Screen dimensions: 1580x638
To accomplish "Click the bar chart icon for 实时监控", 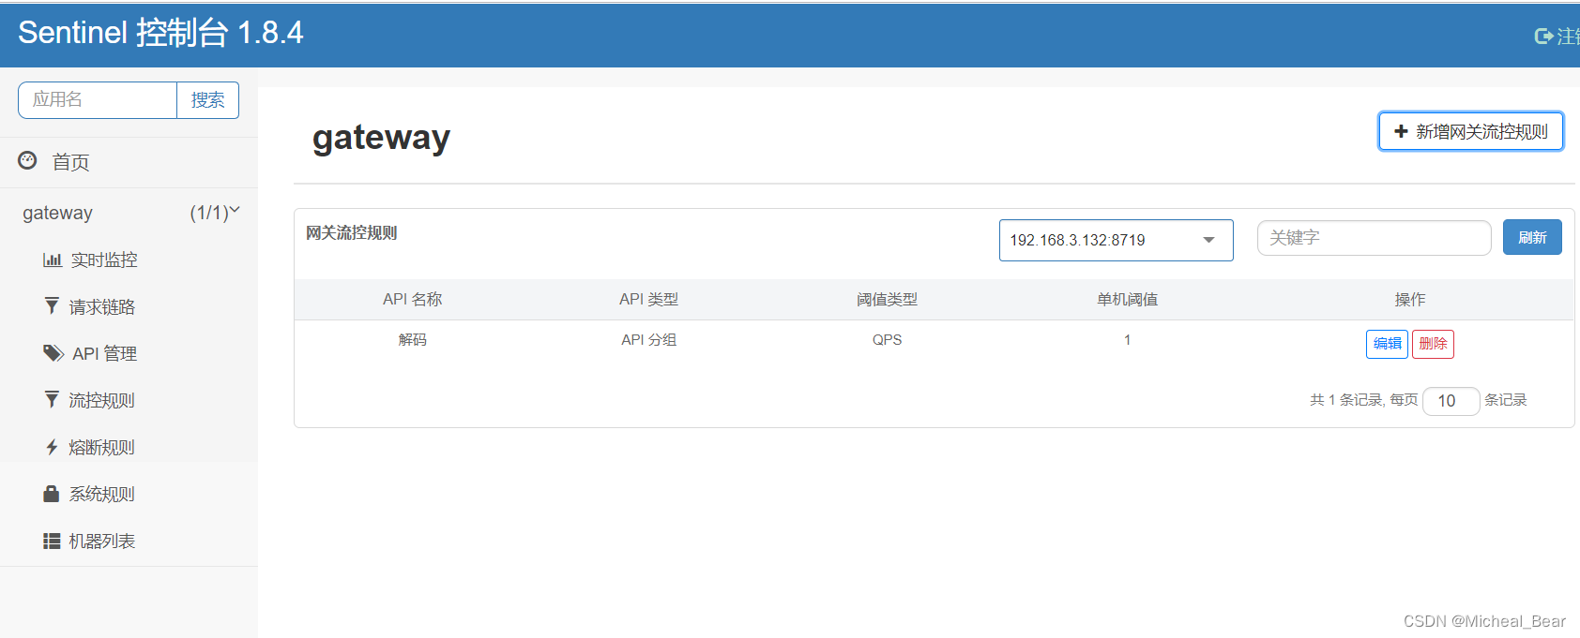I will pos(53,260).
